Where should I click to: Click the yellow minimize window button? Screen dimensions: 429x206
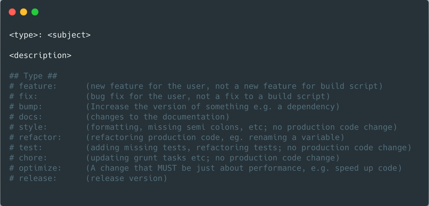[x=24, y=12]
